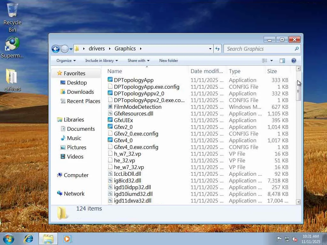Open the Include in library menu

tap(102, 61)
